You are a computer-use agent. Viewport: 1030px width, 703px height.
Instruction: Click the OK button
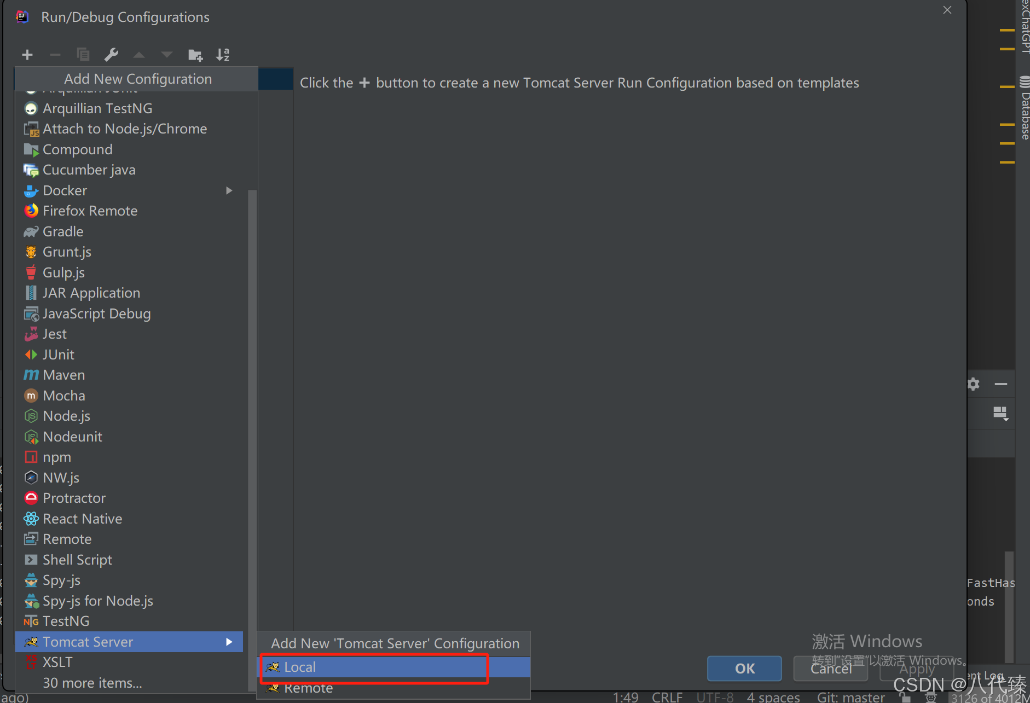744,669
